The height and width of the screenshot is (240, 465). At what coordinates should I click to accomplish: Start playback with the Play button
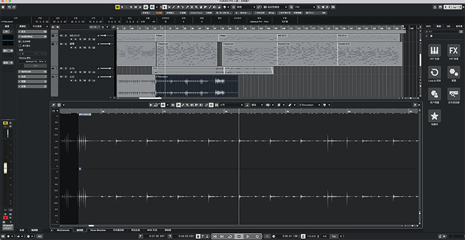(248, 236)
